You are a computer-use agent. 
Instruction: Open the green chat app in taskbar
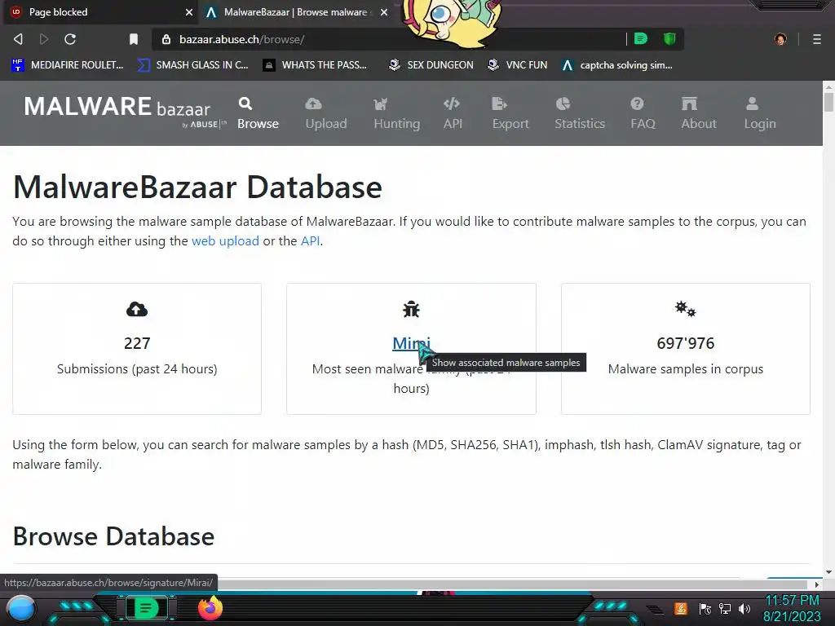[147, 608]
